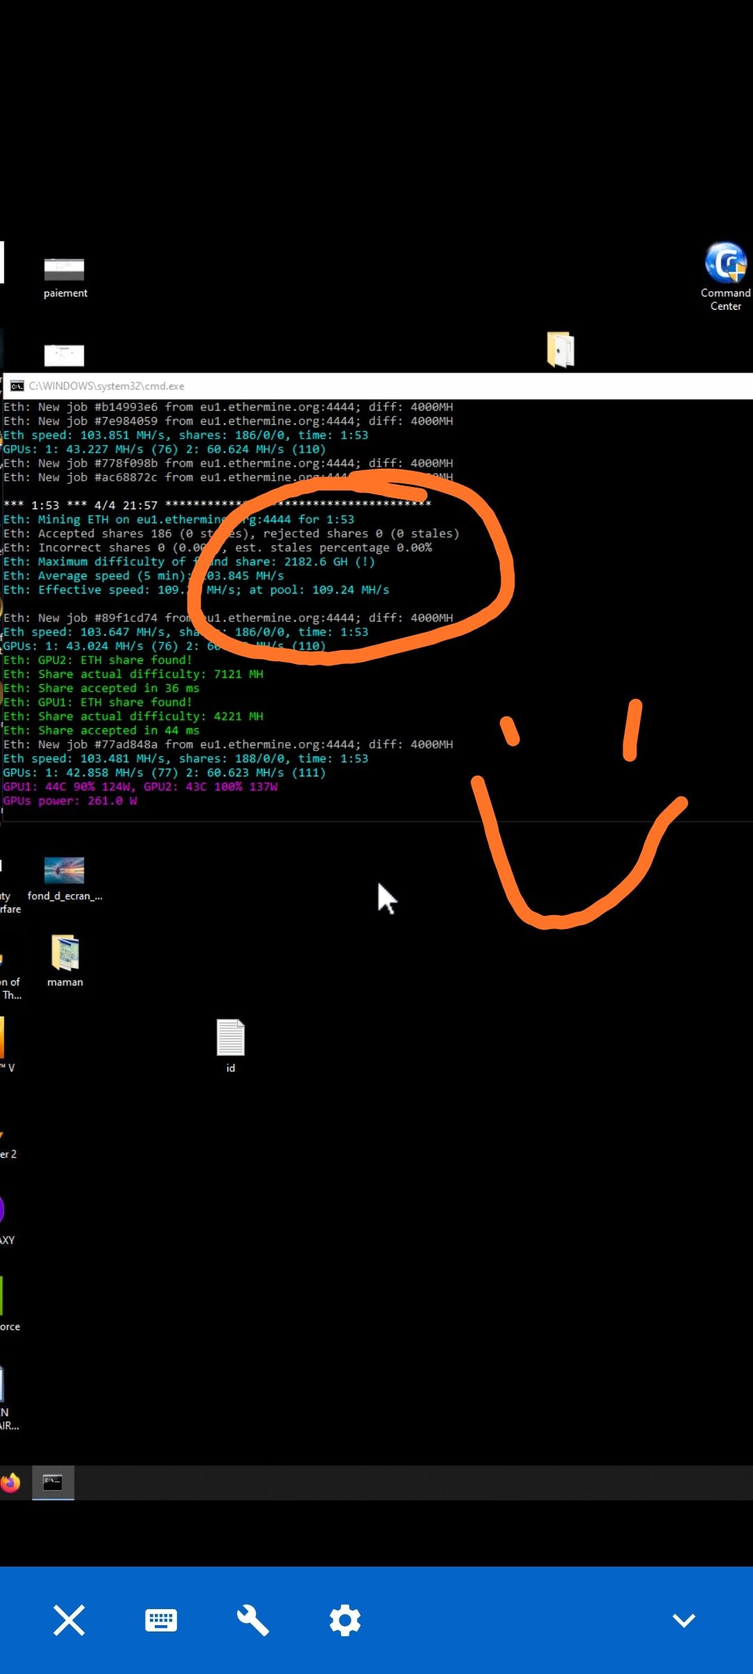Click 'Share actual difficulty: 4221 MH'
This screenshot has height=1674, width=753.
tap(133, 716)
